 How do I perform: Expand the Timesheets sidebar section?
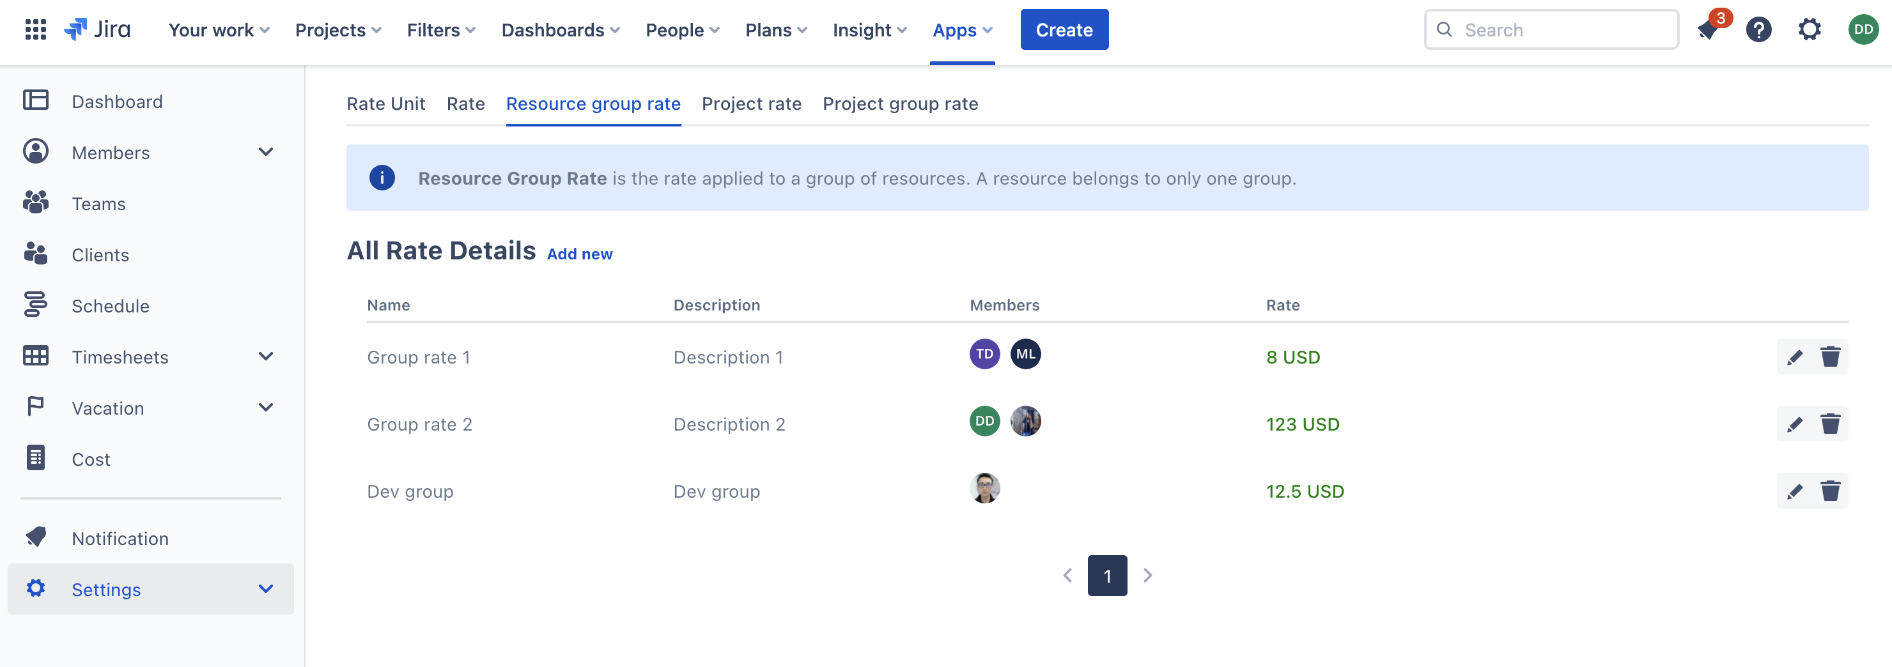266,356
